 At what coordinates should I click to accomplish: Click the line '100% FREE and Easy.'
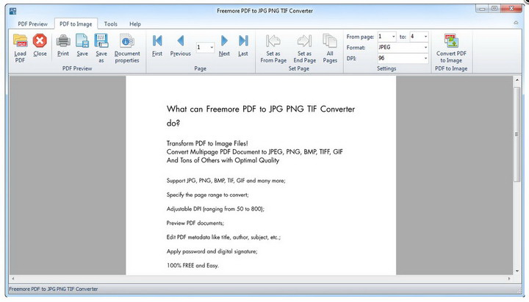(x=192, y=265)
